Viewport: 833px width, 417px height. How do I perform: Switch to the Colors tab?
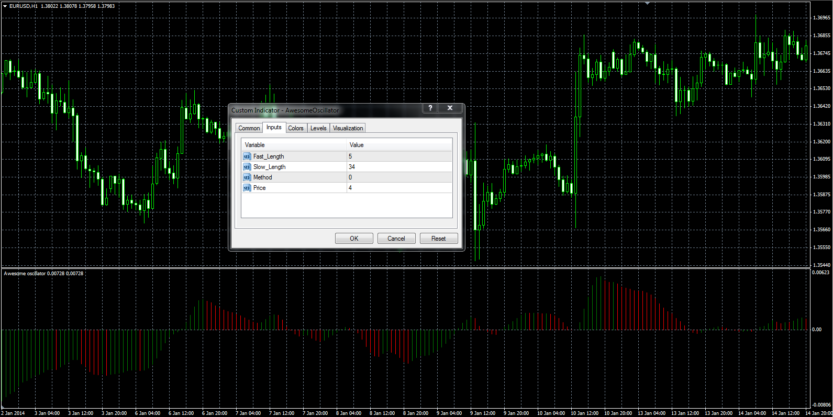click(x=296, y=128)
